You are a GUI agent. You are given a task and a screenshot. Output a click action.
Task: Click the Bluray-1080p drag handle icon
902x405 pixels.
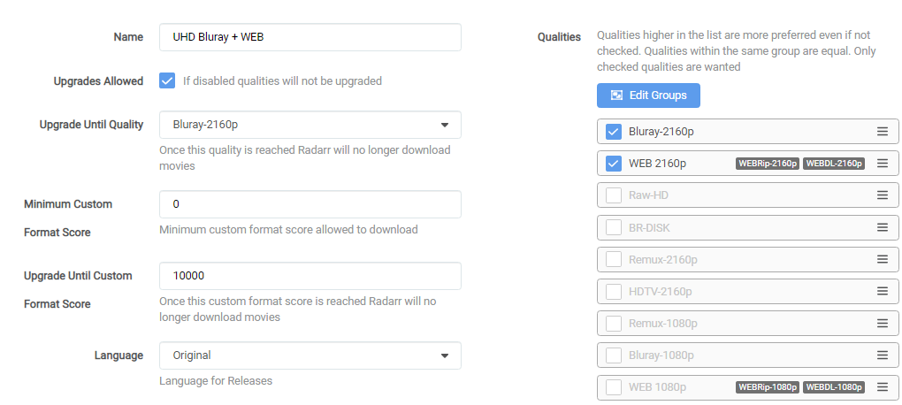click(882, 355)
